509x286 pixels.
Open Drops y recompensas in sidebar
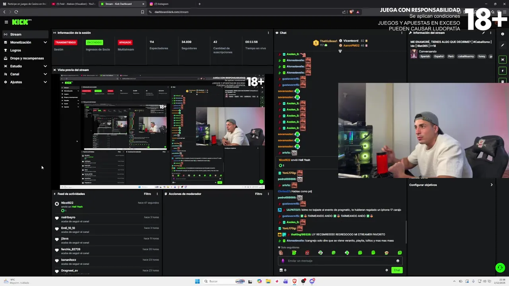(25, 58)
